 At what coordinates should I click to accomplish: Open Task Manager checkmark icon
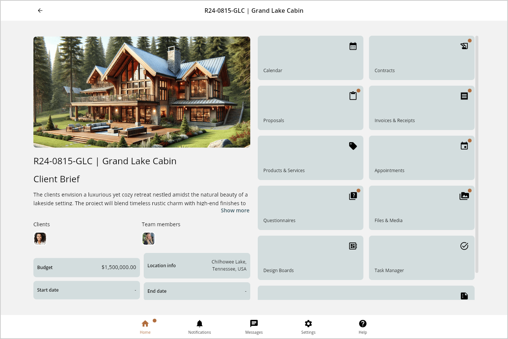(464, 246)
